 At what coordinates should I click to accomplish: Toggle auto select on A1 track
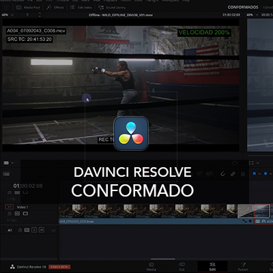(x=27, y=230)
